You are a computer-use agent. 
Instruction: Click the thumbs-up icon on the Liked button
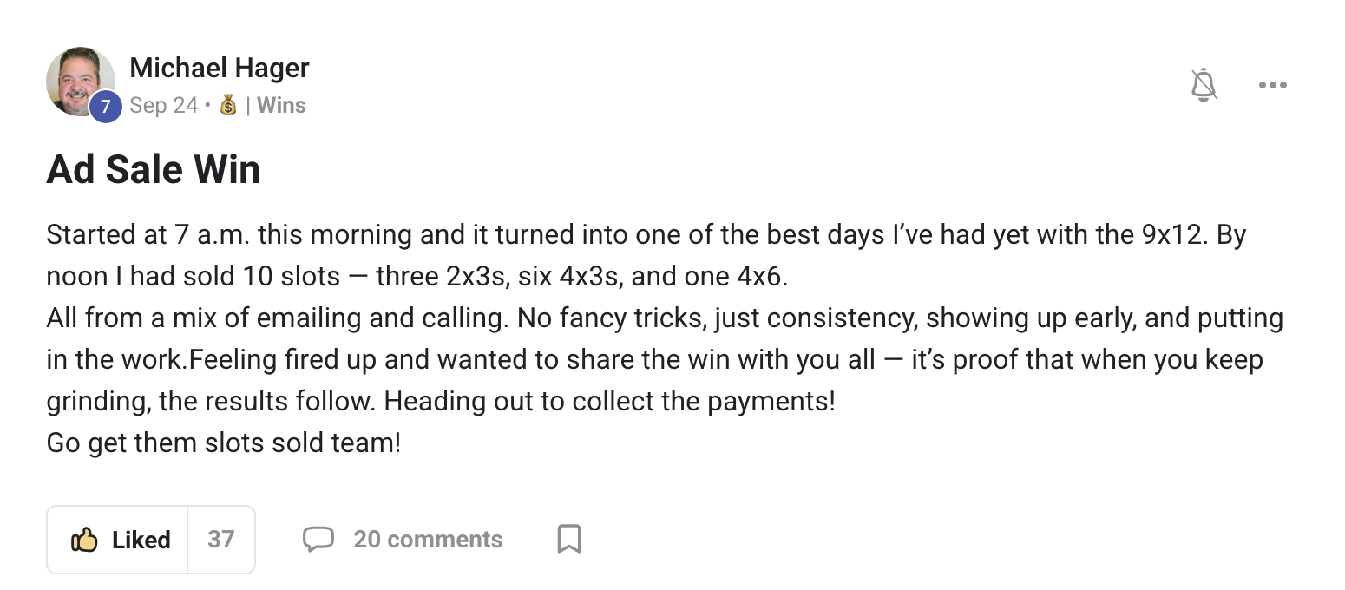click(84, 539)
